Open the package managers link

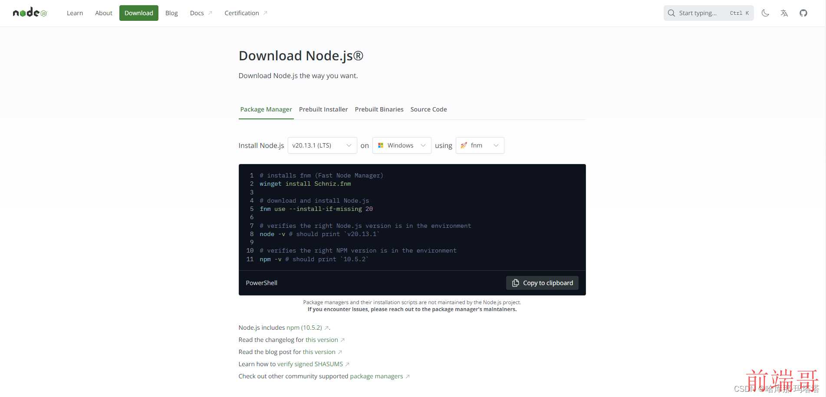[380, 376]
